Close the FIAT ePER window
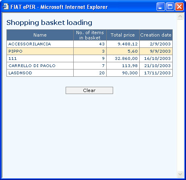Image resolution: width=186 pixels, height=180 pixels. (x=179, y=6)
